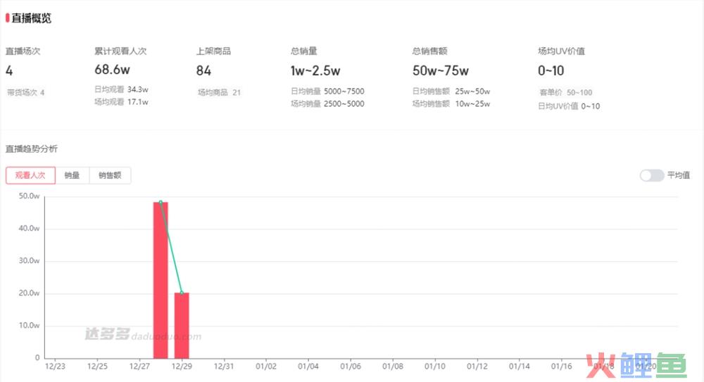The width and height of the screenshot is (704, 382).
Task: Click the 总销售额 value 50w~75w
Action: point(441,70)
